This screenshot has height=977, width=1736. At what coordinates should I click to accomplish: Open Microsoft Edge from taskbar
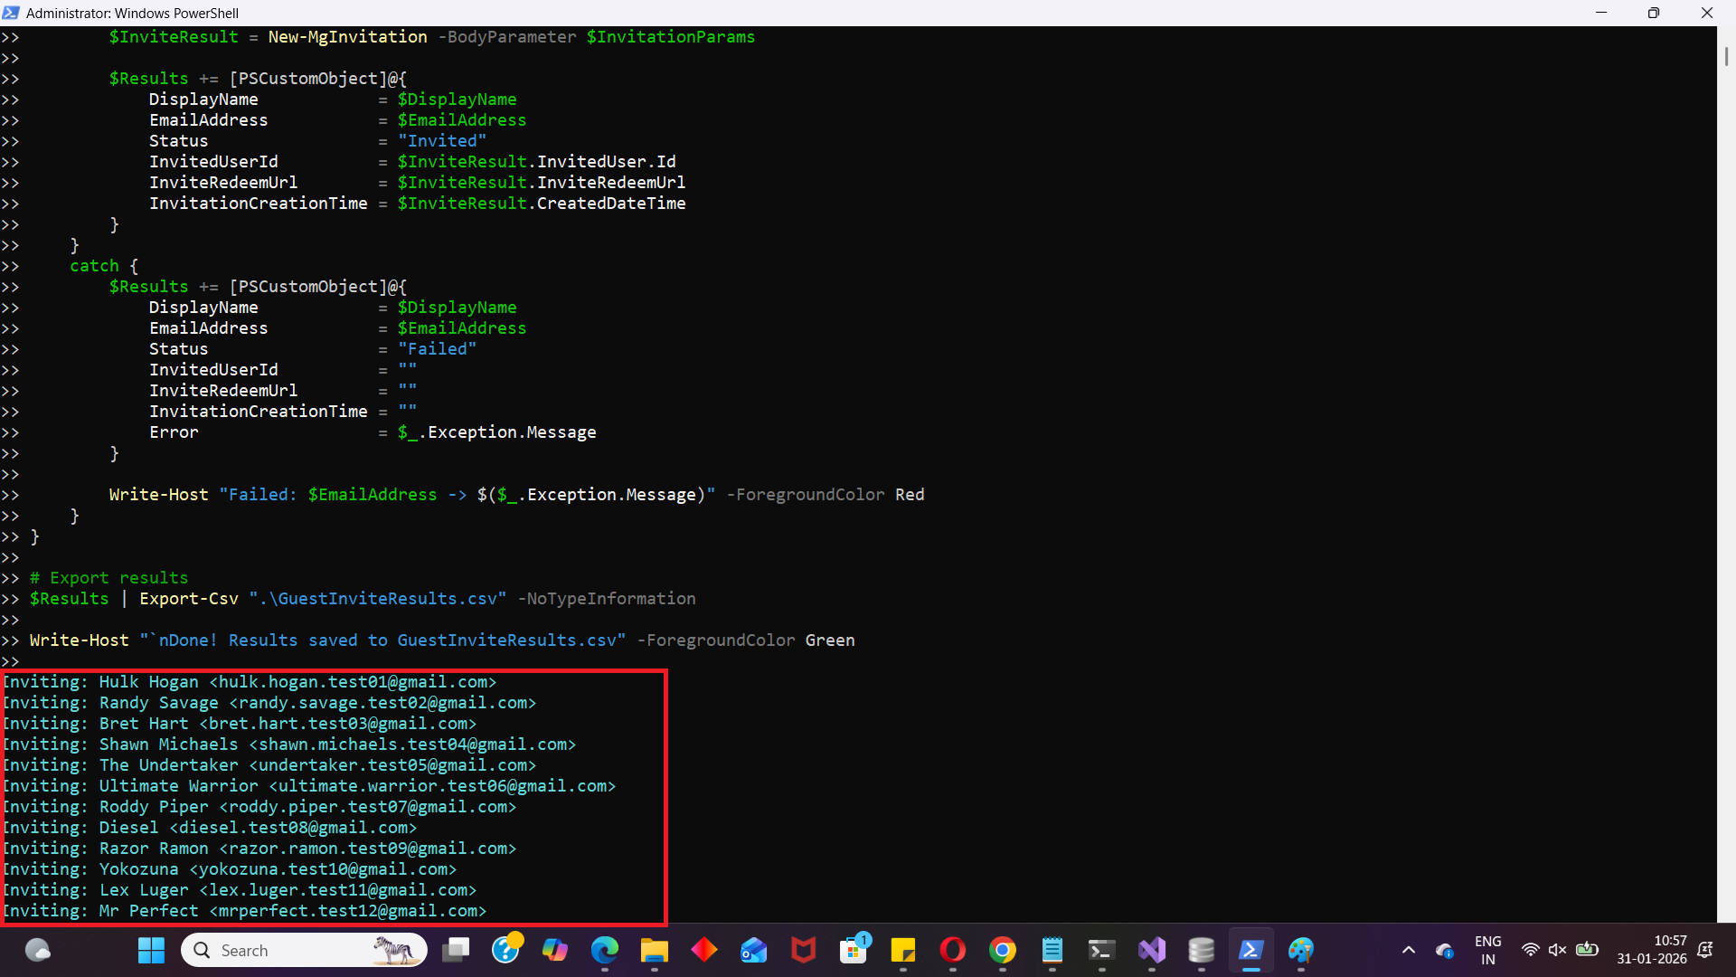(x=604, y=950)
